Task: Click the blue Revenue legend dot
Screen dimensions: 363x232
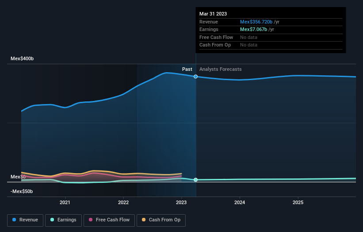Action: point(14,220)
